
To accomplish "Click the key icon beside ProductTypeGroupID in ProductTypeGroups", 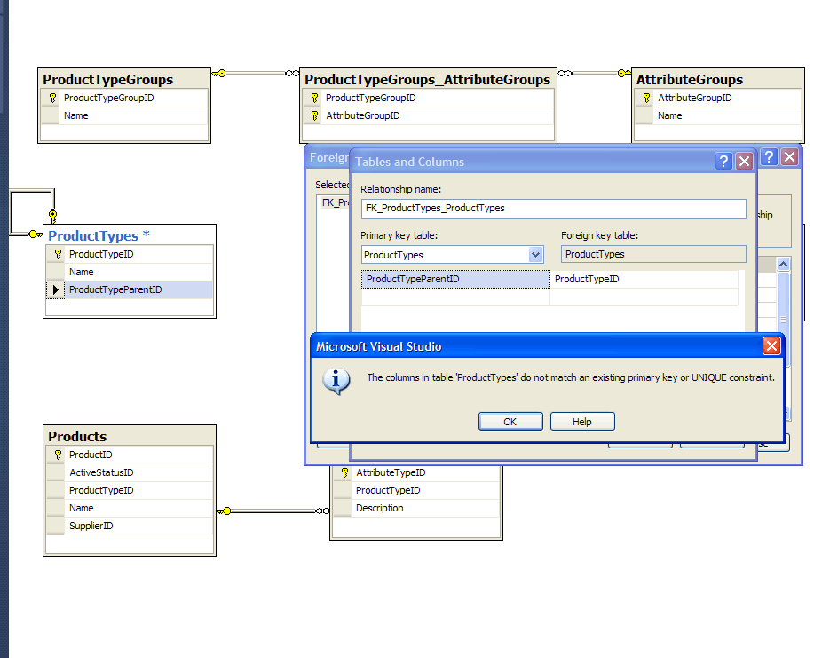I will [51, 98].
